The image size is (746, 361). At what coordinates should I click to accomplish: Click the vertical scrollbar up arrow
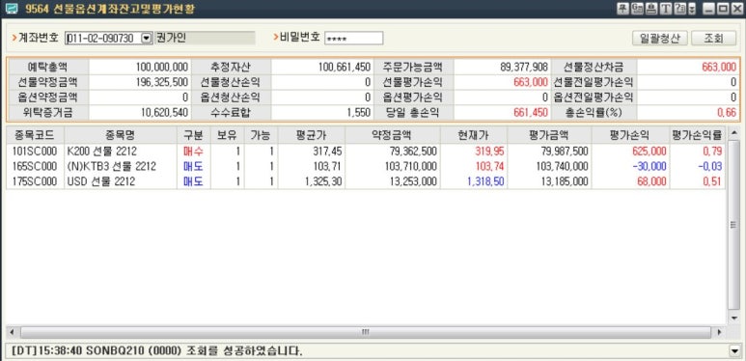pyautogui.click(x=734, y=133)
